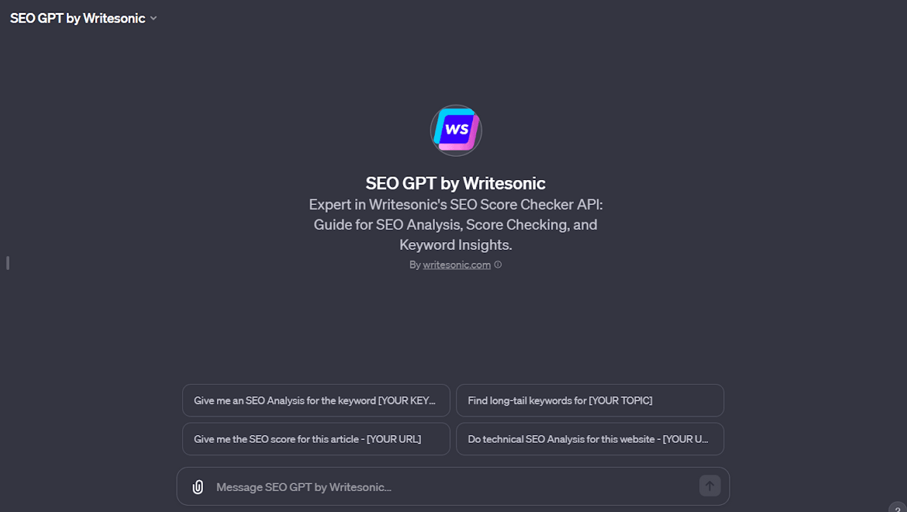Screen dimensions: 907x512
Task: Click SEO GPT by Writesonic in the top bar
Action: tap(76, 18)
